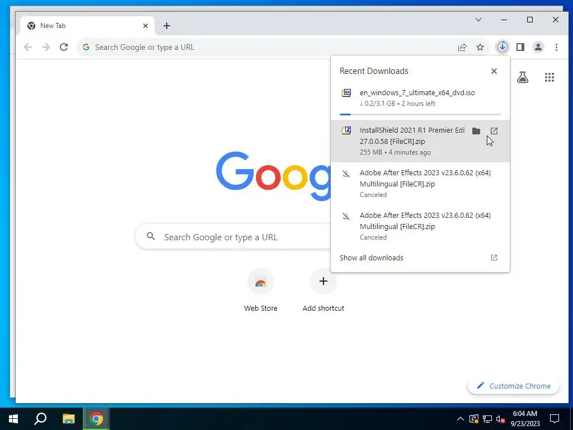
Task: Click the security warning tray icon
Action: point(474,419)
